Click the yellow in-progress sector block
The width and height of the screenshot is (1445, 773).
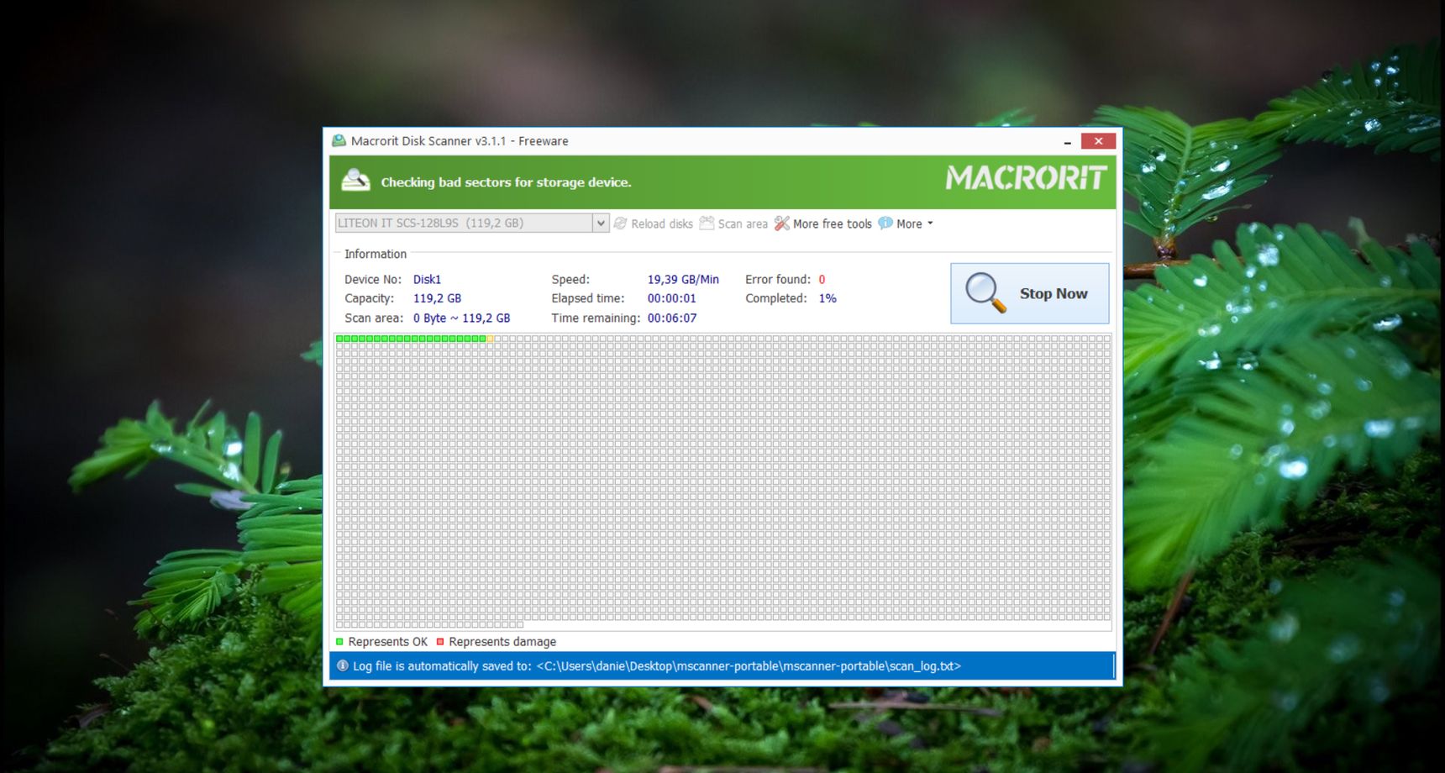(x=491, y=339)
